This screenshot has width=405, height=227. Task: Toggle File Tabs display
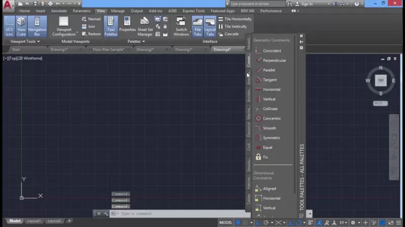pyautogui.click(x=197, y=27)
